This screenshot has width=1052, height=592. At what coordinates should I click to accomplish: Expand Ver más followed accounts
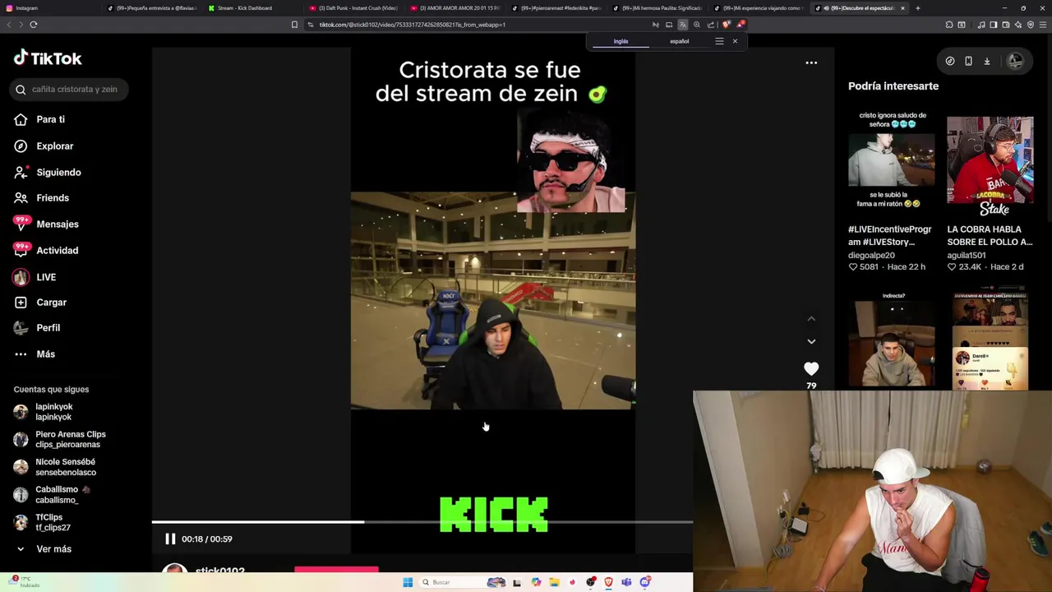point(43,548)
